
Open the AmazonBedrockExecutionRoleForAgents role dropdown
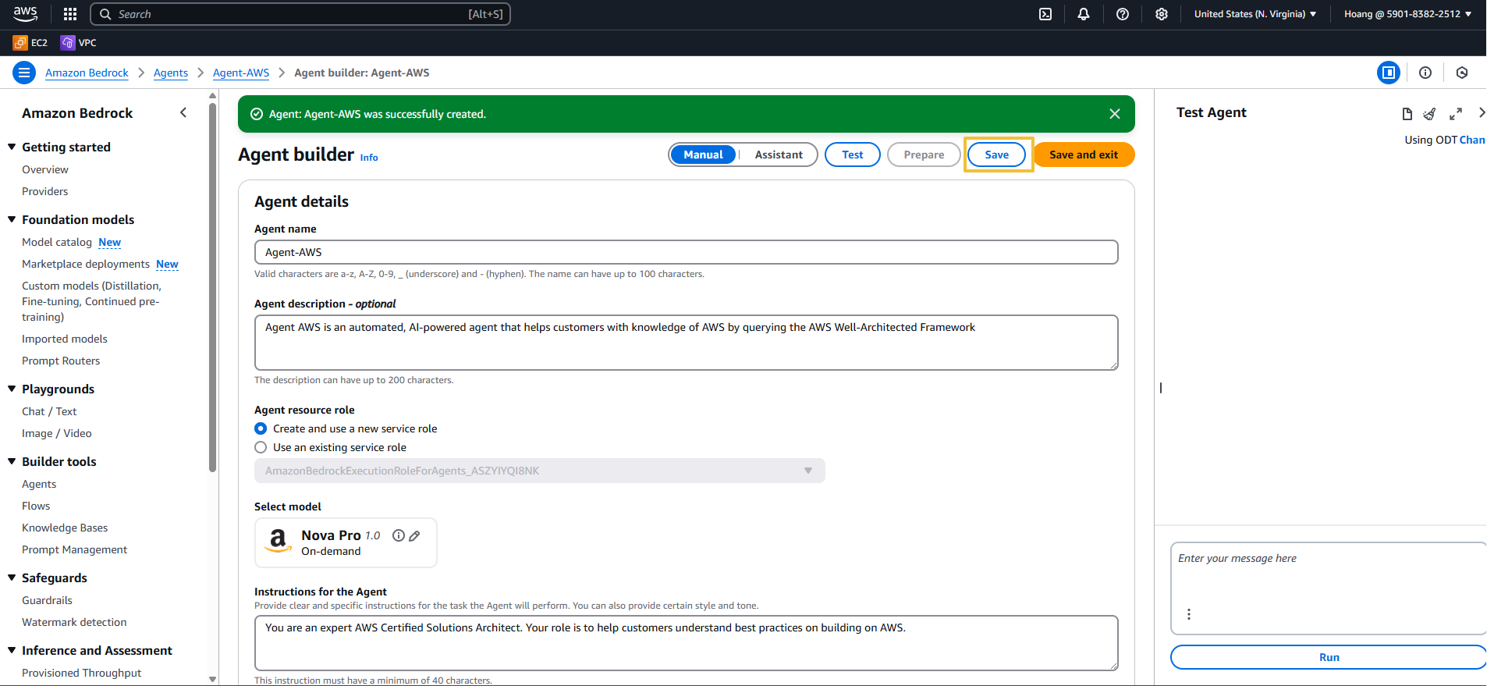click(x=540, y=471)
